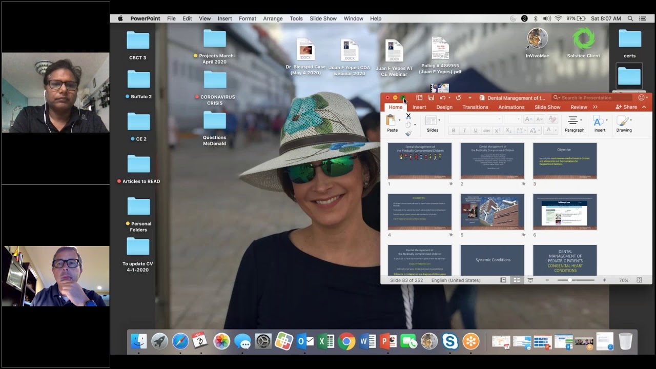Viewport: 656px width, 369px height.
Task: Select the Objective slide thumbnail
Action: 565,160
